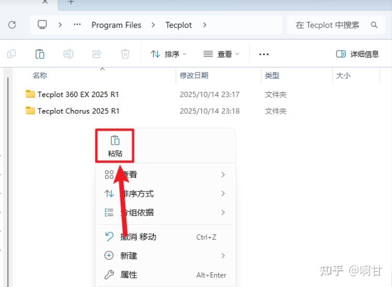Click the folder icon of Tecplot 360 EX
Image resolution: width=392 pixels, height=287 pixels.
30,94
